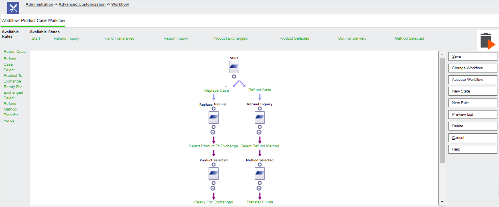Click the connector circle under Start state
This screenshot has width=499, height=207.
(x=234, y=76)
